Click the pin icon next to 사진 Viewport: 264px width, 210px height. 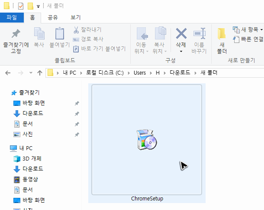[77, 135]
